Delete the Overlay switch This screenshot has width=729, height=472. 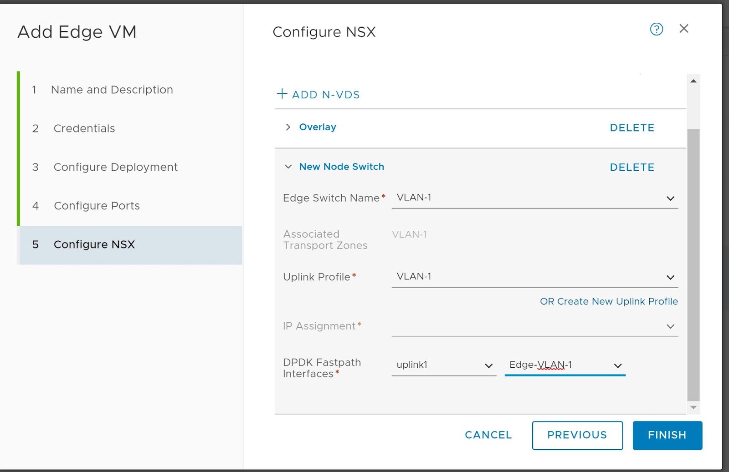(631, 128)
